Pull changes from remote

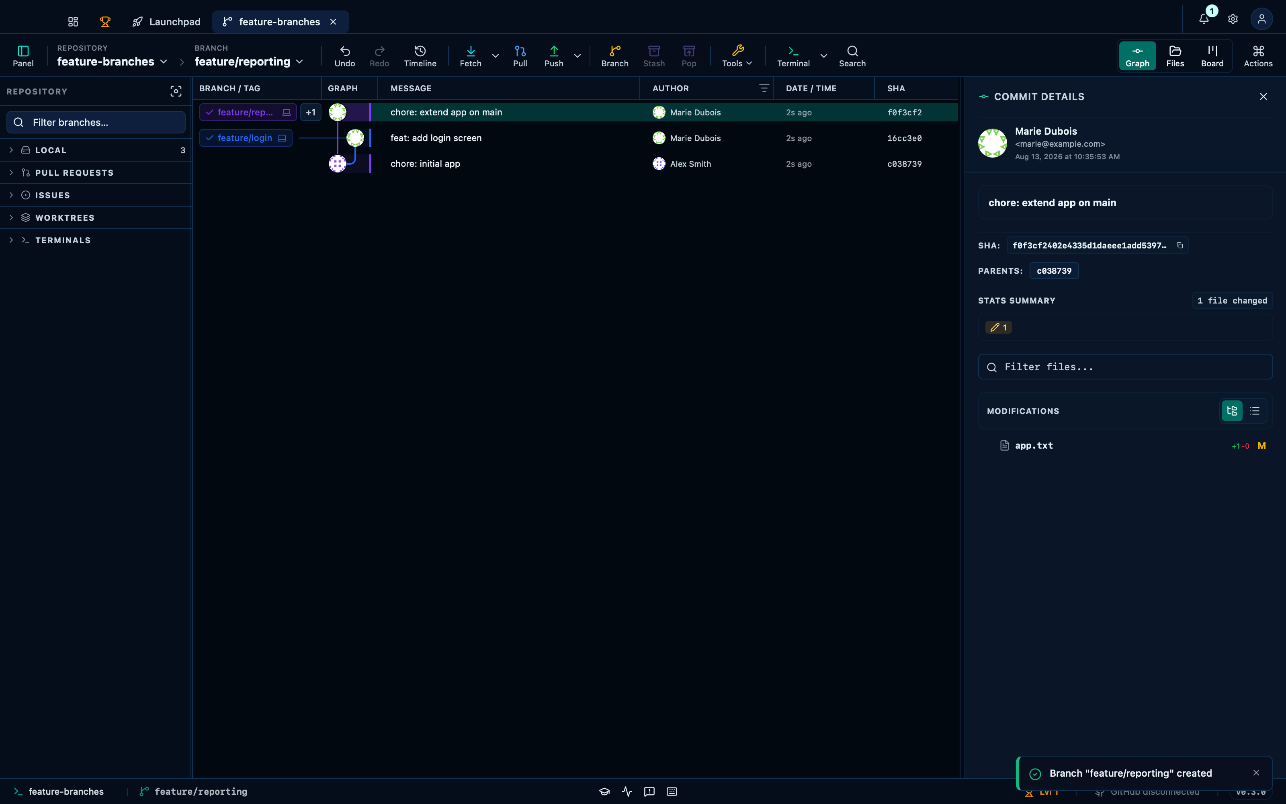[x=520, y=56]
